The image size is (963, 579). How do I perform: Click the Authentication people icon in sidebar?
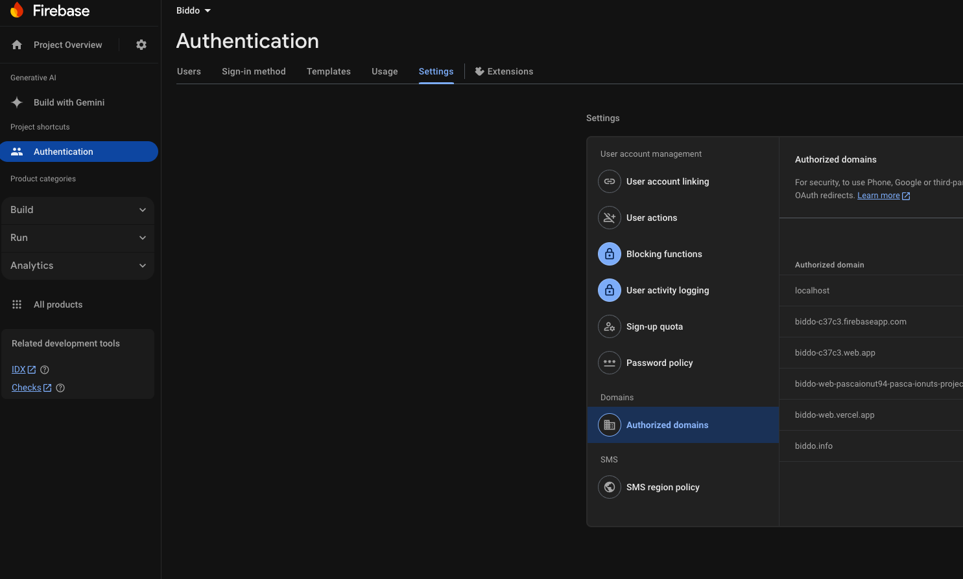pos(17,152)
